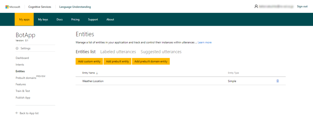
Task: Open Cognitive Services link in header
Action: [40, 7]
